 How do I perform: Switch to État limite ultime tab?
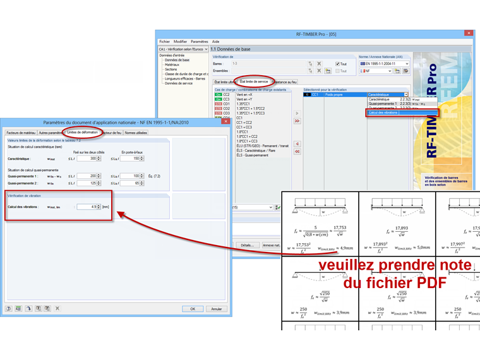point(224,82)
